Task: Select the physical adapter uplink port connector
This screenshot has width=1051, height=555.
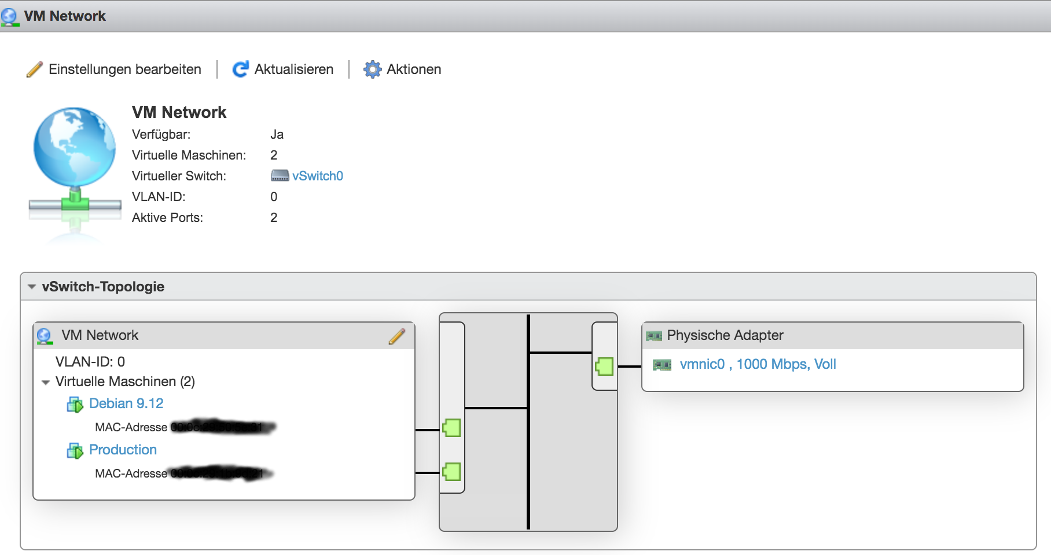Action: pyautogui.click(x=604, y=366)
